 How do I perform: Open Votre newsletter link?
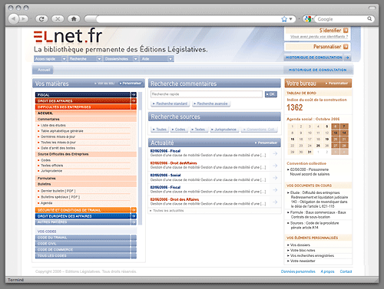pyautogui.click(x=303, y=261)
